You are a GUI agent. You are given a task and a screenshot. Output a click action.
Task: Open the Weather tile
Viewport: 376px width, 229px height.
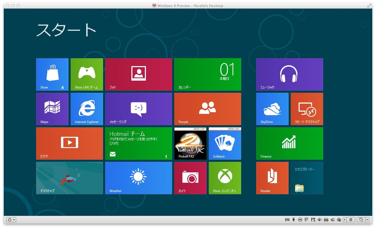(x=139, y=178)
